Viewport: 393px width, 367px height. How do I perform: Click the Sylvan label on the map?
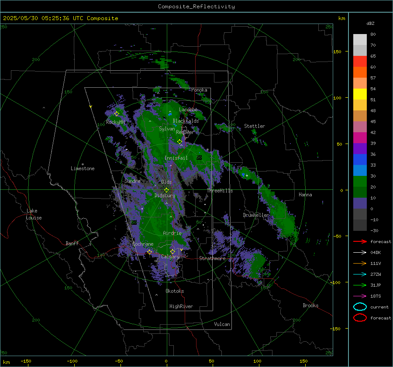tap(167, 129)
